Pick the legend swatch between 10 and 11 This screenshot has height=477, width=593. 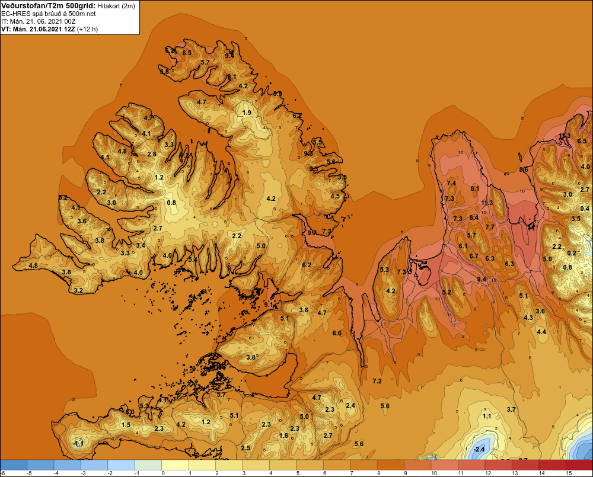click(x=444, y=465)
